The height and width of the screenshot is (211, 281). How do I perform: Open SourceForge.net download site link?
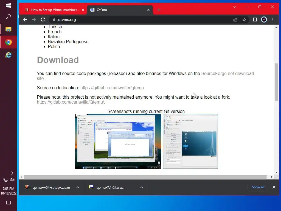click(227, 74)
